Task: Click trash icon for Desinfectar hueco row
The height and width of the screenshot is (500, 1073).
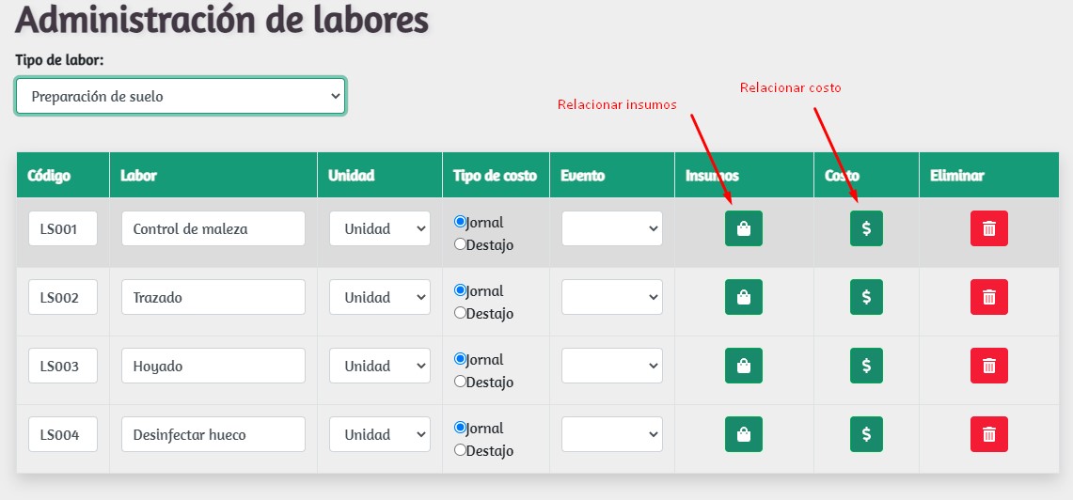Action: (988, 434)
